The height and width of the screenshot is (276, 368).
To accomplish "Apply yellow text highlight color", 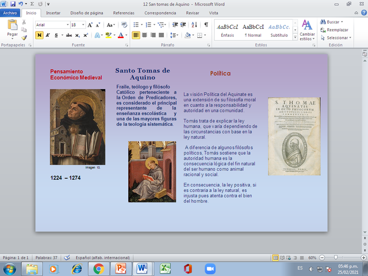I will (108, 35).
